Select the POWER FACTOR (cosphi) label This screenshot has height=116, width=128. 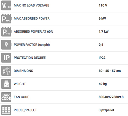[x=32, y=45]
